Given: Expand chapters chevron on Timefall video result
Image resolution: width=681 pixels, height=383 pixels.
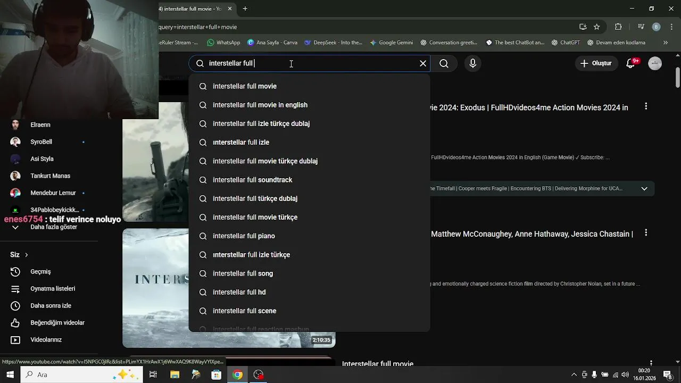Looking at the screenshot, I should (644, 189).
